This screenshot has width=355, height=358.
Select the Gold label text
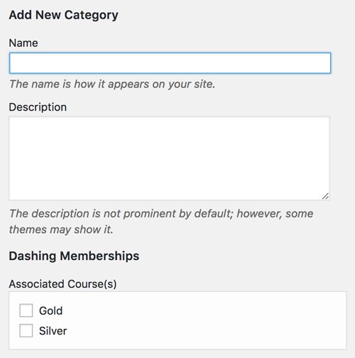(x=50, y=310)
